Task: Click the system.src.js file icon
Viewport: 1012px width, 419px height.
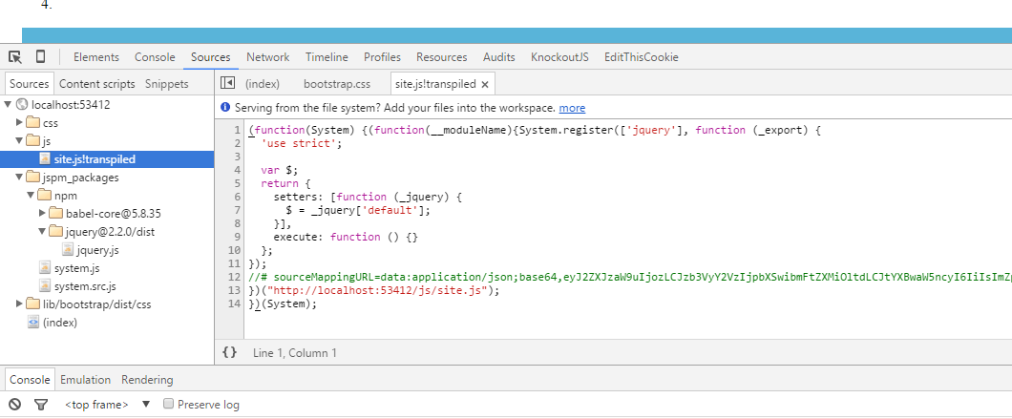Action: (45, 285)
